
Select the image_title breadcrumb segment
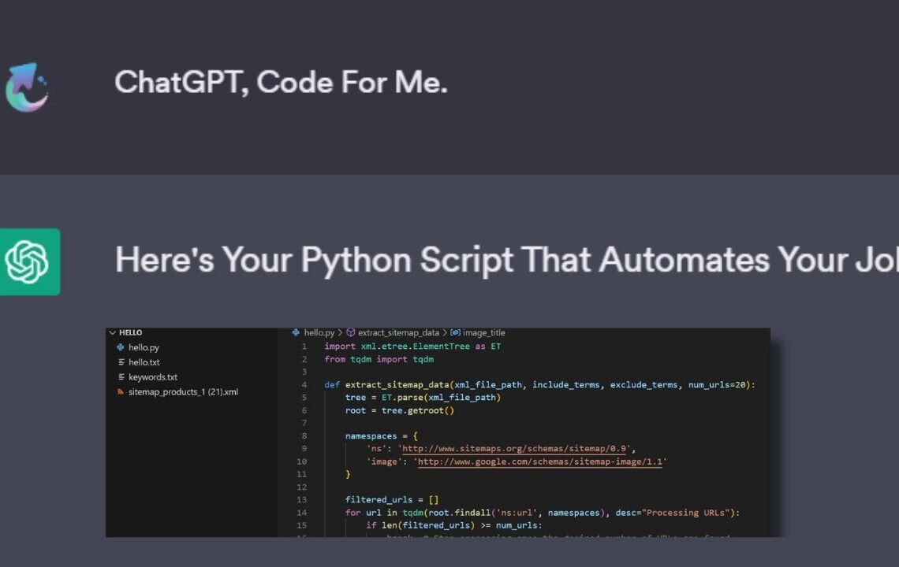(484, 332)
